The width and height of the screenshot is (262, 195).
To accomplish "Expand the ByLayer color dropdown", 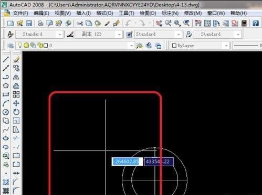I will pyautogui.click(x=226, y=46).
